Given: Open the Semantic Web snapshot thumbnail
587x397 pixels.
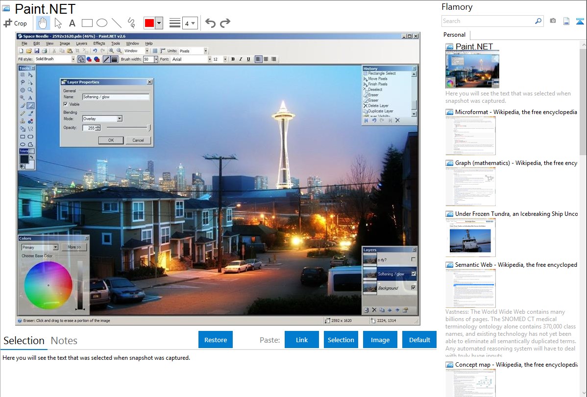Looking at the screenshot, I should pos(470,288).
